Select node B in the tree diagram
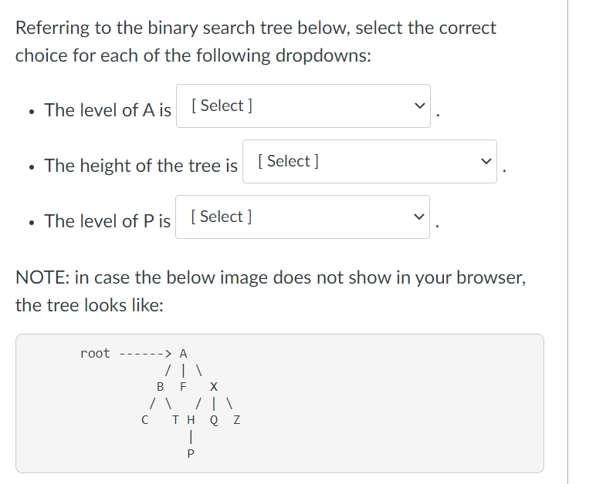596x484 pixels. pos(160,387)
